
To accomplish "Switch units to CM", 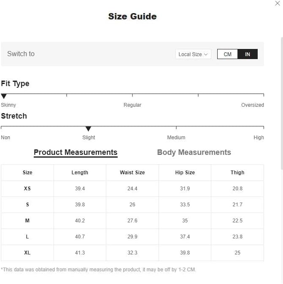I will point(228,54).
